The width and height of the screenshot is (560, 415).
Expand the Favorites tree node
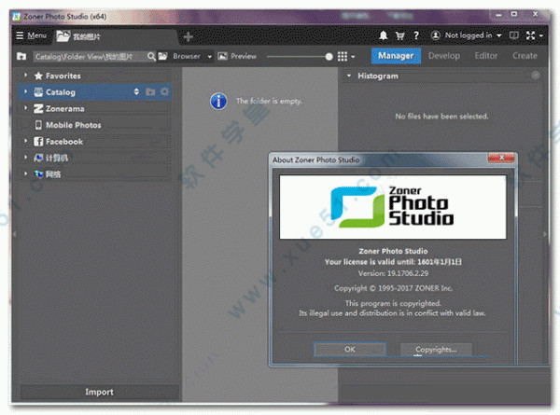(25, 76)
